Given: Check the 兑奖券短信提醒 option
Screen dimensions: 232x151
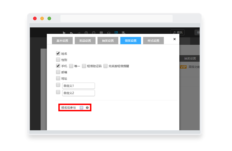Looking at the screenshot, I should (105, 66).
